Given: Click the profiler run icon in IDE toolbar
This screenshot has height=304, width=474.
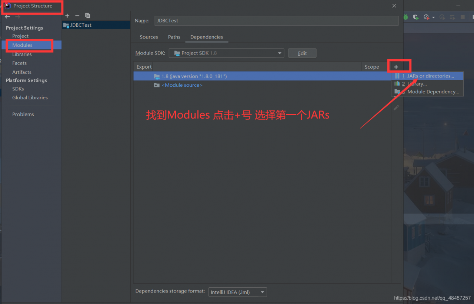Looking at the screenshot, I should (x=426, y=17).
